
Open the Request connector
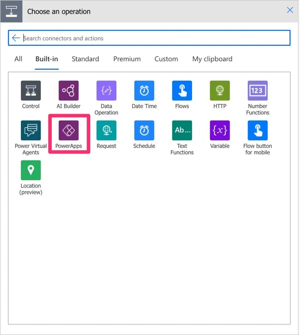point(106,130)
